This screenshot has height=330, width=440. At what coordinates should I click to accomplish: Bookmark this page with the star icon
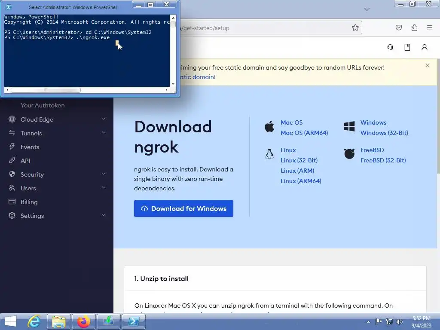[355, 27]
